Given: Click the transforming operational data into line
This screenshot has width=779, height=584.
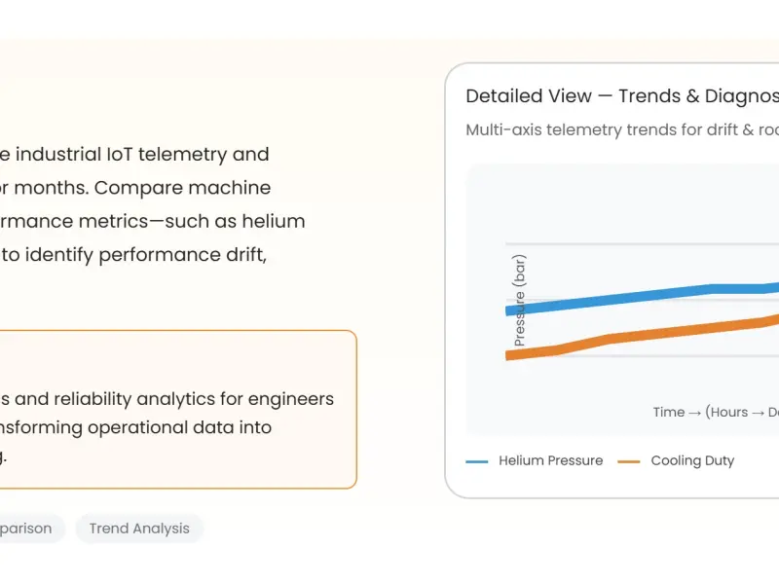Looking at the screenshot, I should (135, 427).
